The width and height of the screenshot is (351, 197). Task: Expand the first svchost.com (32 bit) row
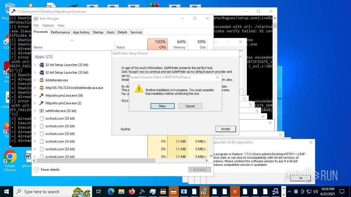[x=35, y=118]
